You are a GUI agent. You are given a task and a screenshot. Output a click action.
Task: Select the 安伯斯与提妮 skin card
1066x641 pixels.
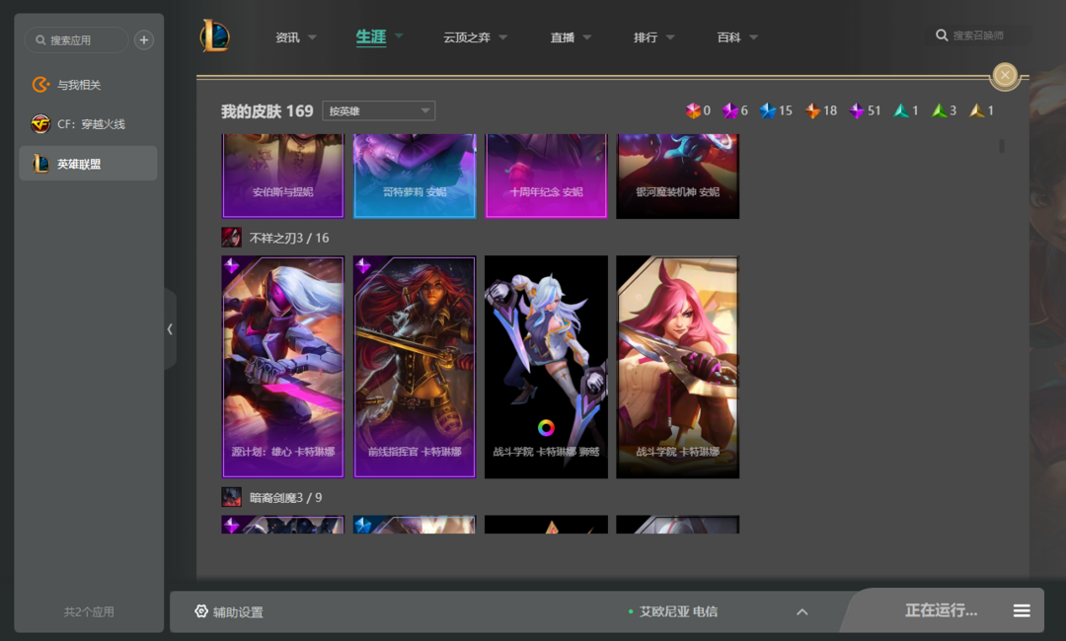pos(283,176)
